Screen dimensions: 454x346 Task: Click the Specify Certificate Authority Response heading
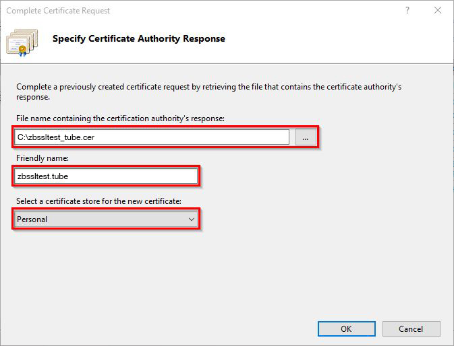click(139, 39)
